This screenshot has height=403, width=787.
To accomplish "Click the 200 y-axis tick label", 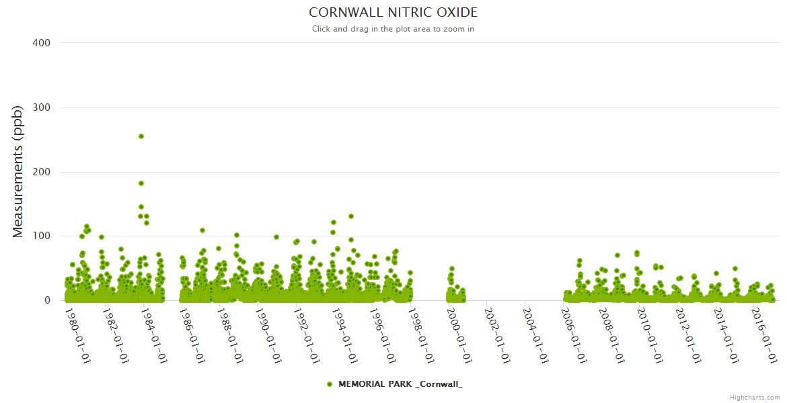I will coord(42,172).
